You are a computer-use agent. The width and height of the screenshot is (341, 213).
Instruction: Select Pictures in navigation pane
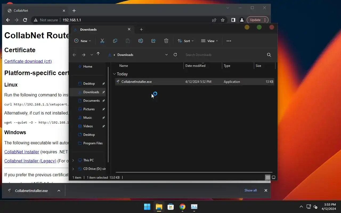[88, 109]
